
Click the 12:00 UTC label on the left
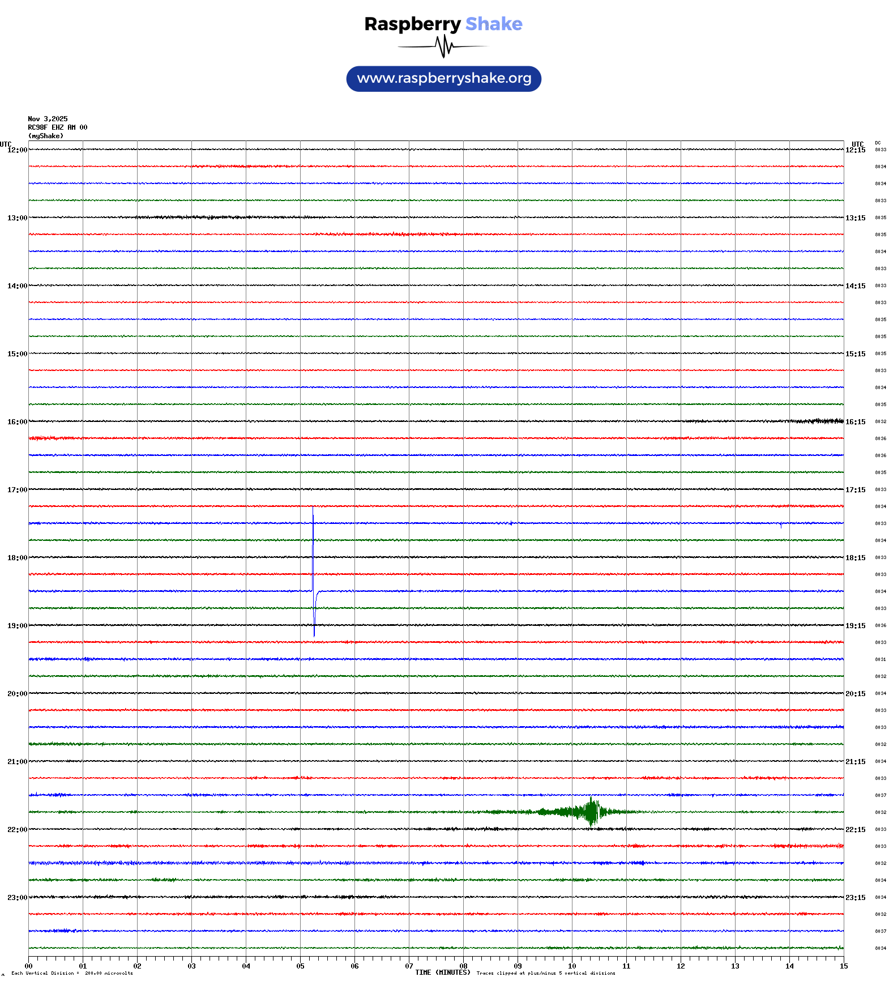[x=17, y=150]
